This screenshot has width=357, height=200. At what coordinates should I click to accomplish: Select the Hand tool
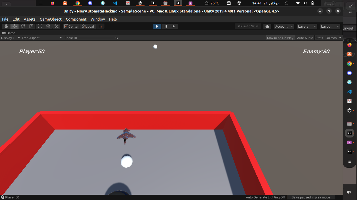pyautogui.click(x=6, y=26)
